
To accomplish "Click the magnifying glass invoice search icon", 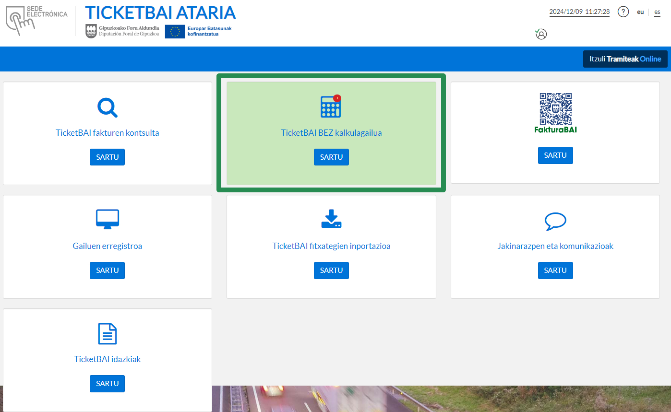I will click(x=107, y=107).
